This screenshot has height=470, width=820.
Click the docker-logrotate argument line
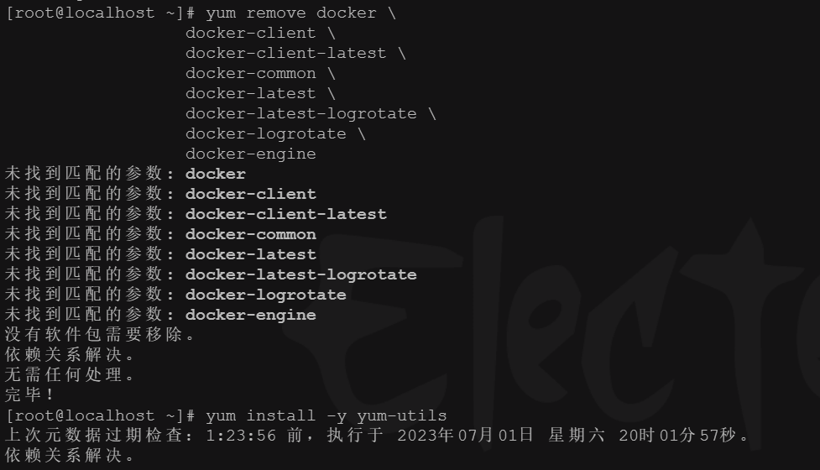pos(275,133)
